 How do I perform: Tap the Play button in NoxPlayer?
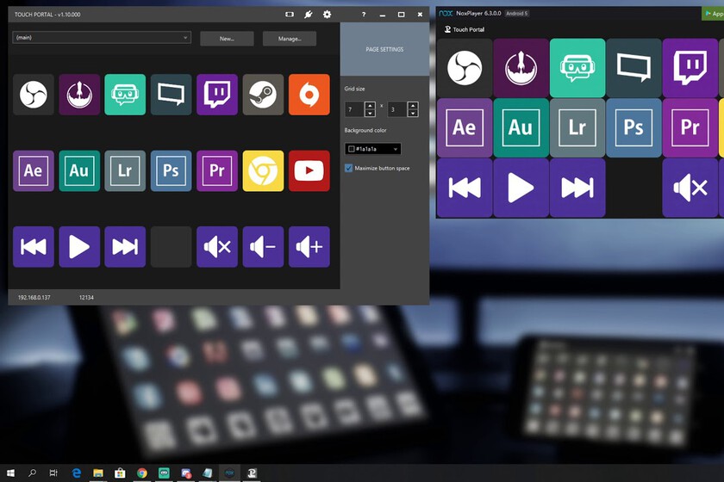521,188
